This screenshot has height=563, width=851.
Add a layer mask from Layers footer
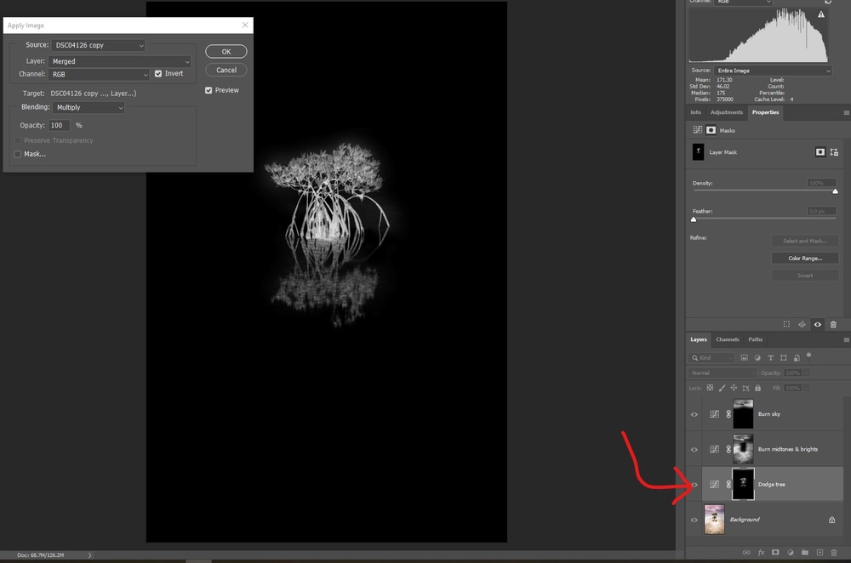click(x=775, y=552)
